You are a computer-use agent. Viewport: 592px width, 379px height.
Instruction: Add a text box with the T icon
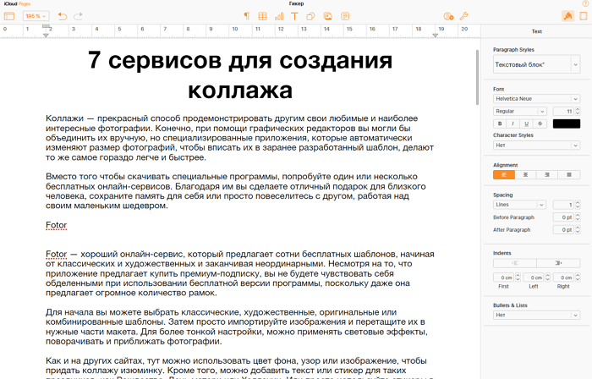click(293, 16)
